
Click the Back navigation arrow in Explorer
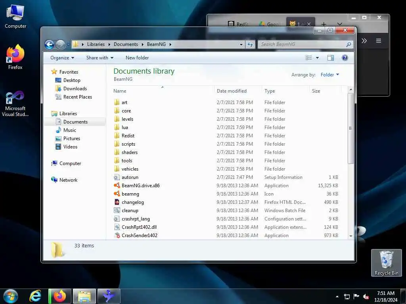49,44
